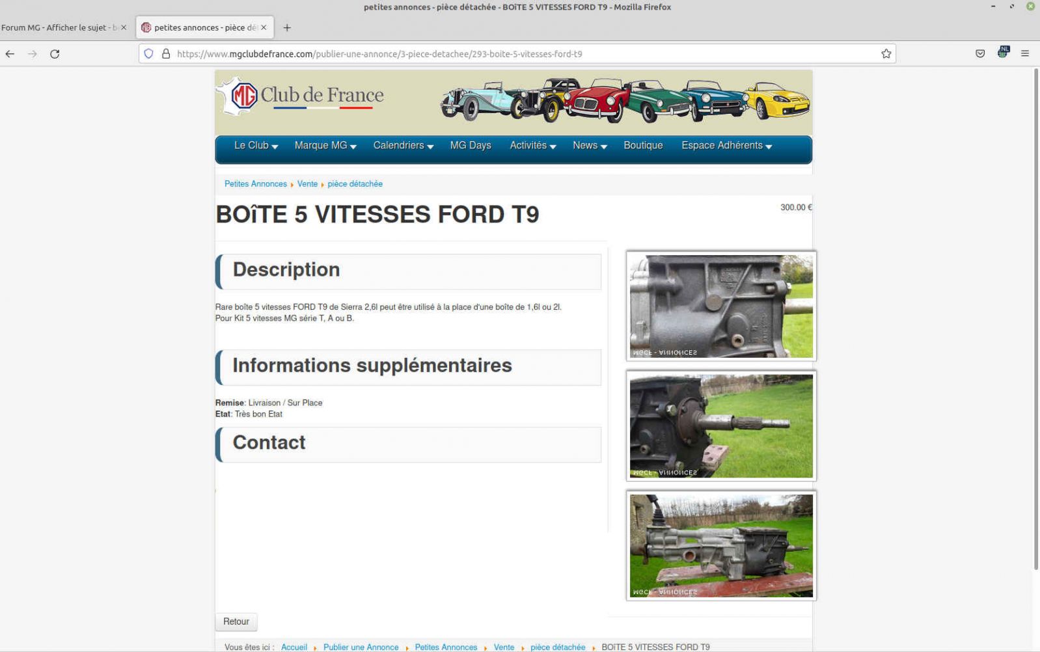Open the MG Days menu item
Image resolution: width=1040 pixels, height=652 pixels.
click(x=471, y=146)
